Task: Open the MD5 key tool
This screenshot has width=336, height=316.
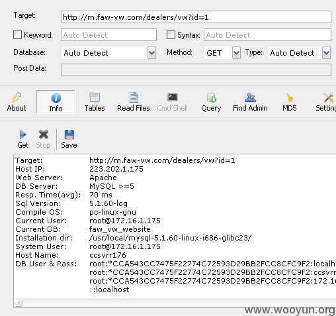Action: point(290,102)
